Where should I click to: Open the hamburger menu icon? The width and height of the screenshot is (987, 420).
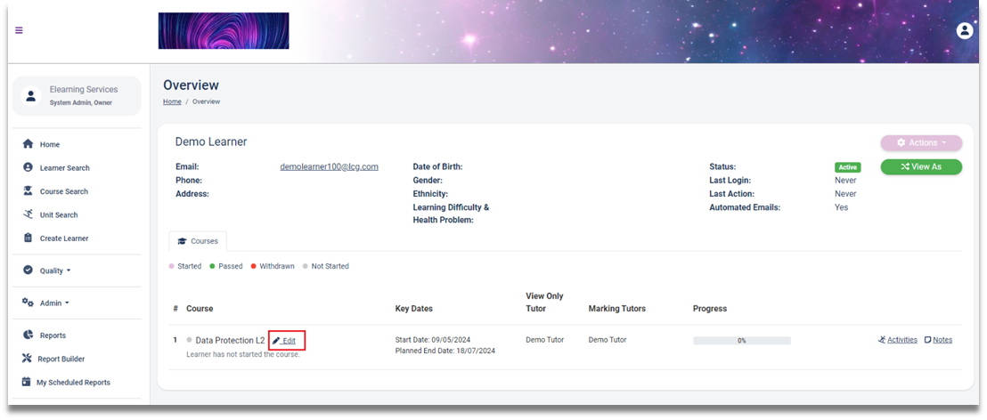pos(19,30)
